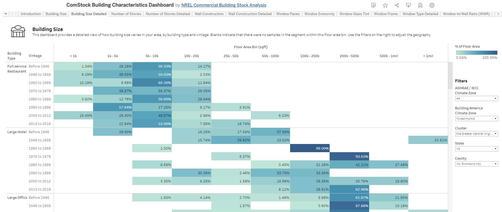Image resolution: width=502 pixels, height=212 pixels.
Task: Open the County filter showing Richmond city
Action: pyautogui.click(x=476, y=164)
